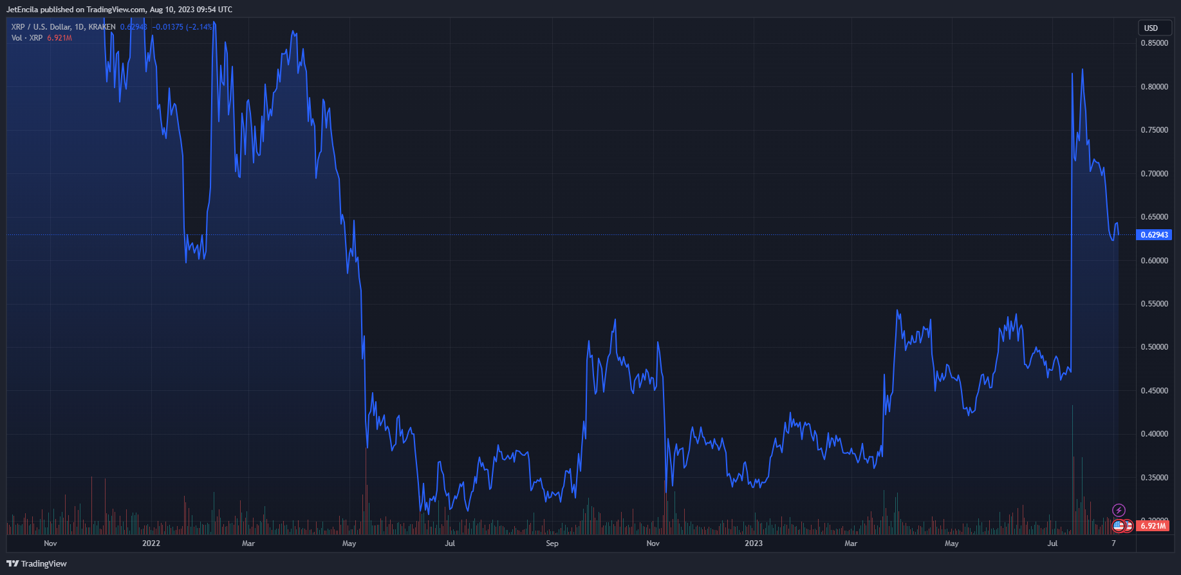The image size is (1181, 575).
Task: Click the 0.40000 price axis label
Action: click(x=1155, y=434)
